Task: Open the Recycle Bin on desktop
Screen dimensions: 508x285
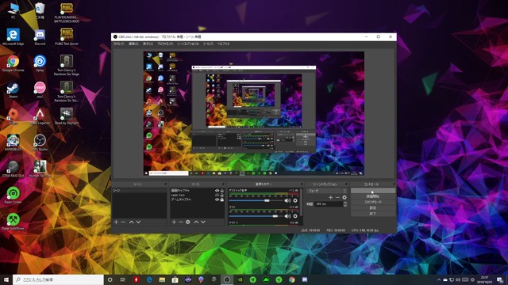Action: 40,10
